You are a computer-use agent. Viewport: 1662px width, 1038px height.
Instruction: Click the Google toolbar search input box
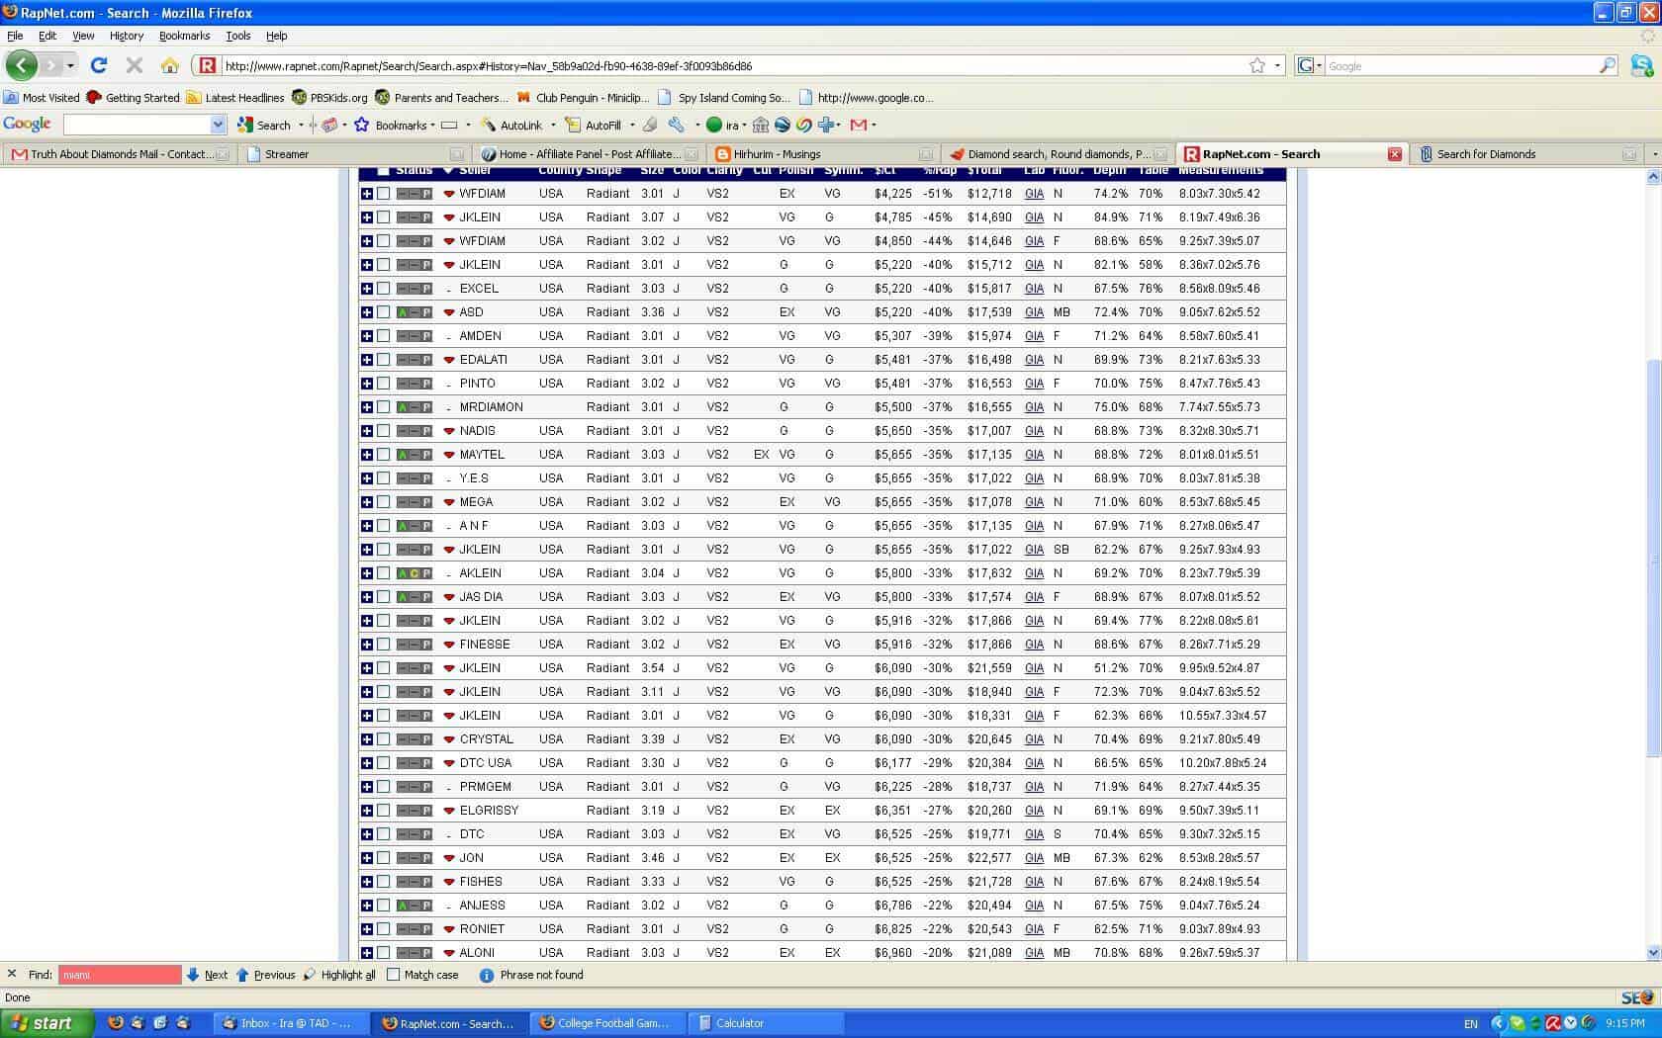[x=138, y=125]
